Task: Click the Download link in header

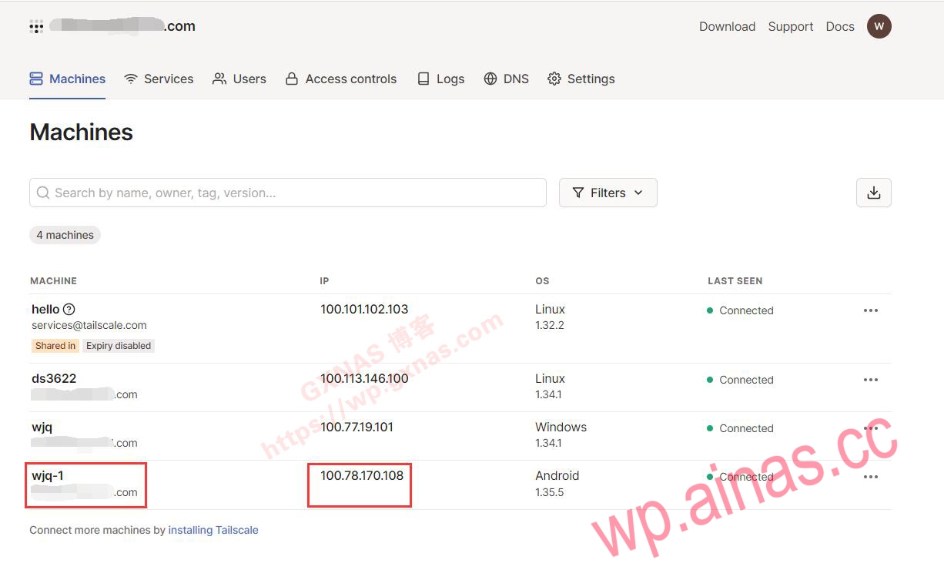Action: click(x=727, y=26)
